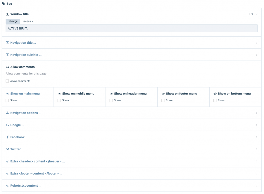Enable the Allow comments checkbox
The image size is (264, 194).
tap(7, 81)
